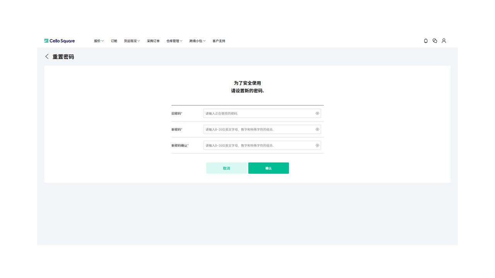495x278 pixels.
Task: Expand the 货运现况 dropdown menu
Action: tap(131, 41)
